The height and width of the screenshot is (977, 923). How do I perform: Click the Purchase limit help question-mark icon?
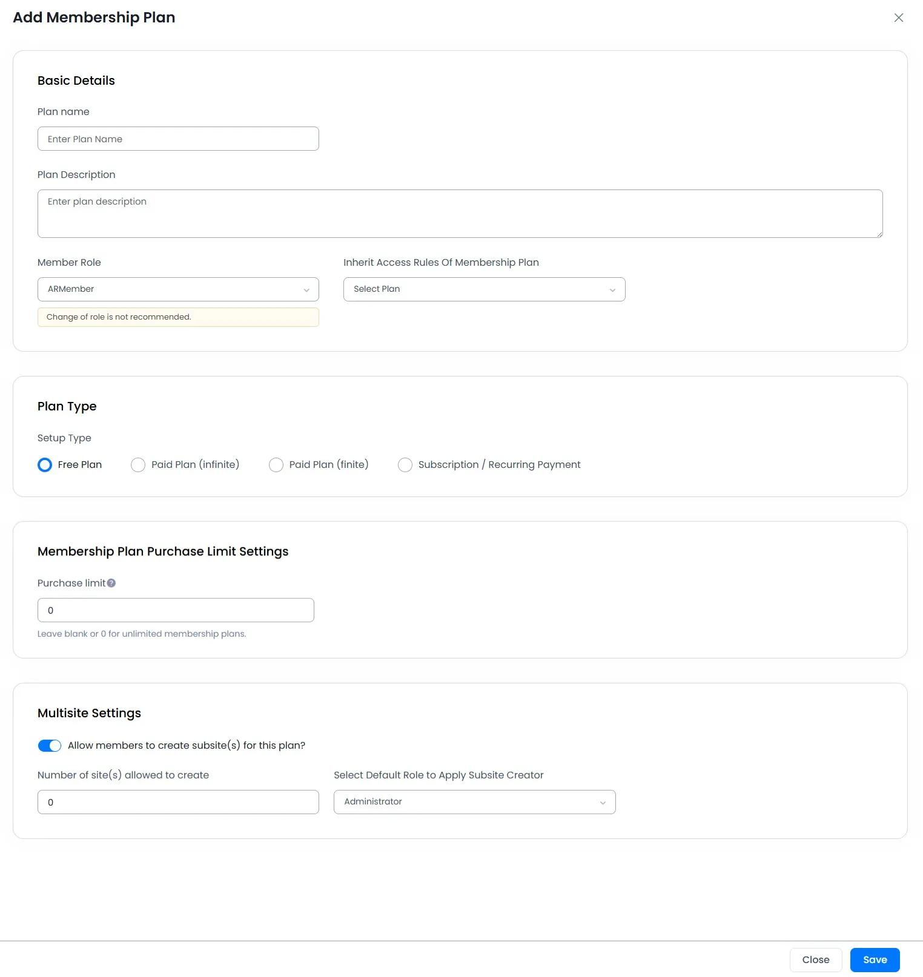click(x=111, y=583)
